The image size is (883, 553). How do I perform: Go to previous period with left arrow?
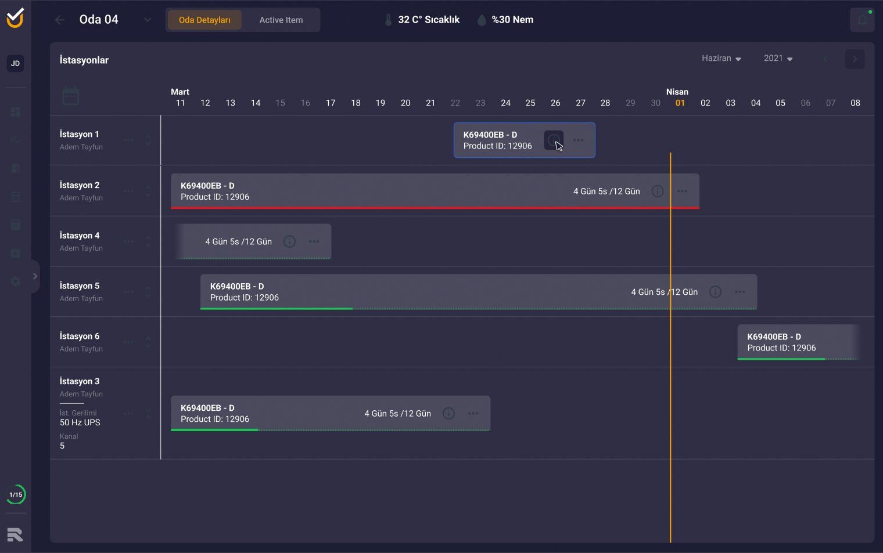point(825,59)
